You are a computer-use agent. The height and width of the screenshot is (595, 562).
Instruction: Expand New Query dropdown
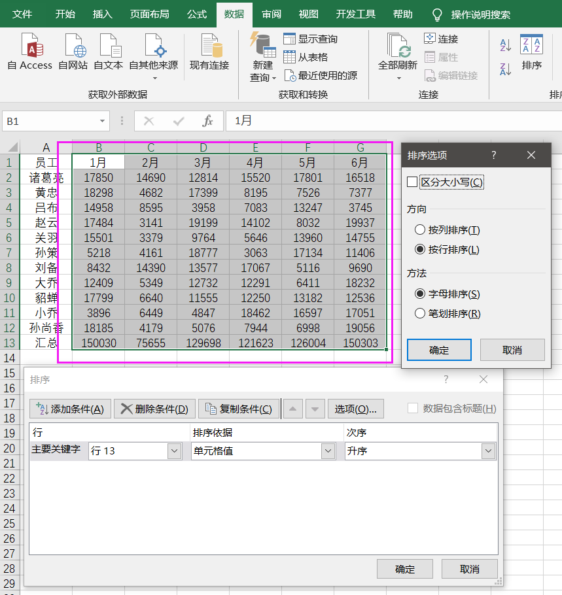tap(275, 78)
